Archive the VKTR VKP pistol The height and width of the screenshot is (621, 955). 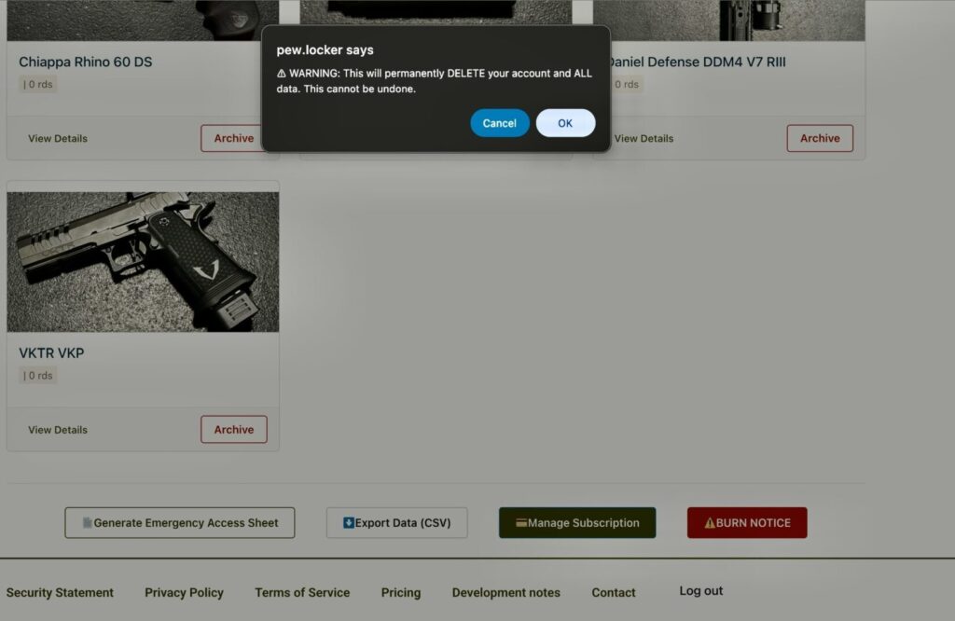click(234, 429)
